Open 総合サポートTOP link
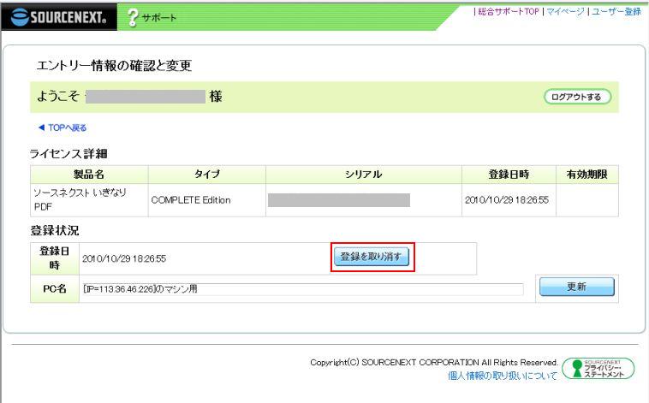Screen dimensions: 649x403 tap(509, 12)
